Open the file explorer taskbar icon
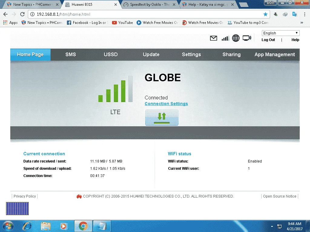This screenshot has width=310, height=232. click(x=46, y=226)
